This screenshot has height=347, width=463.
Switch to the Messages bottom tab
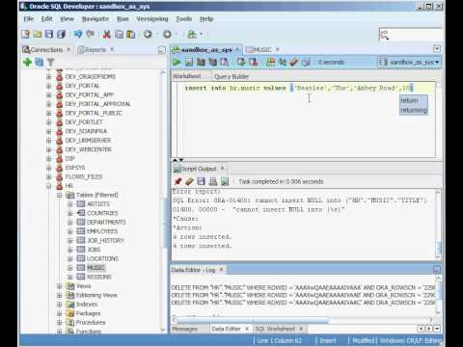(x=185, y=329)
